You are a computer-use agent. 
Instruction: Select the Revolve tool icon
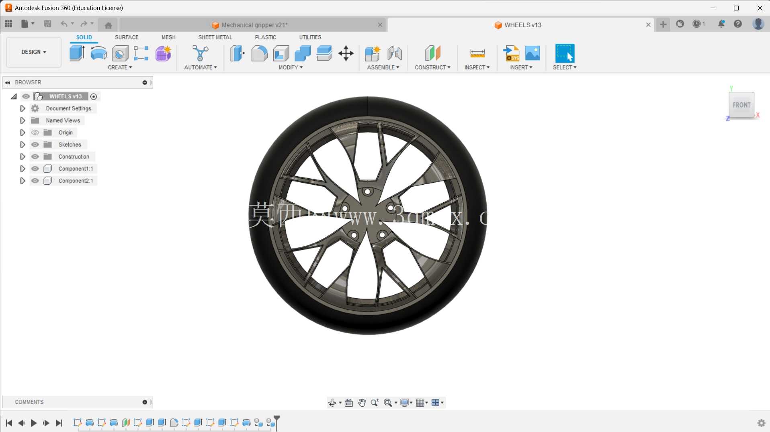pyautogui.click(x=98, y=53)
